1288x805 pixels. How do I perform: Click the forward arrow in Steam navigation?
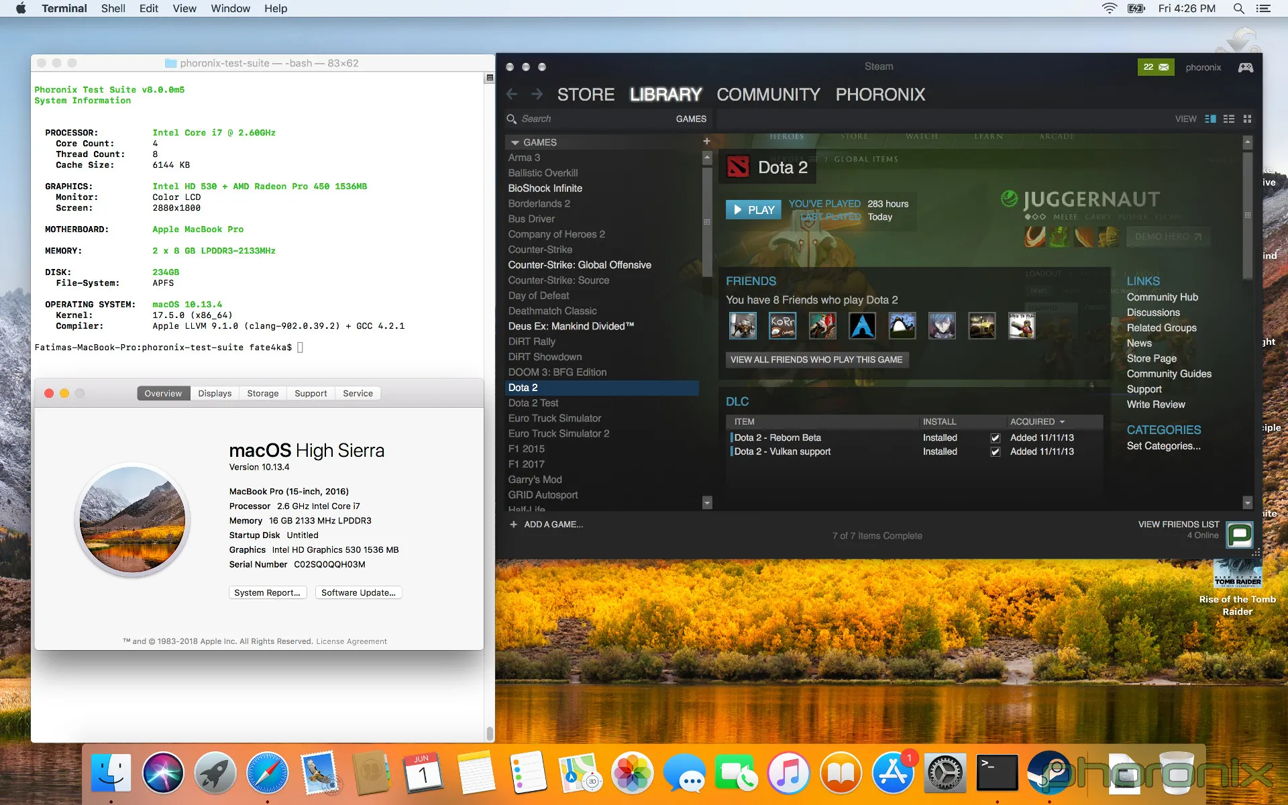[x=536, y=93]
